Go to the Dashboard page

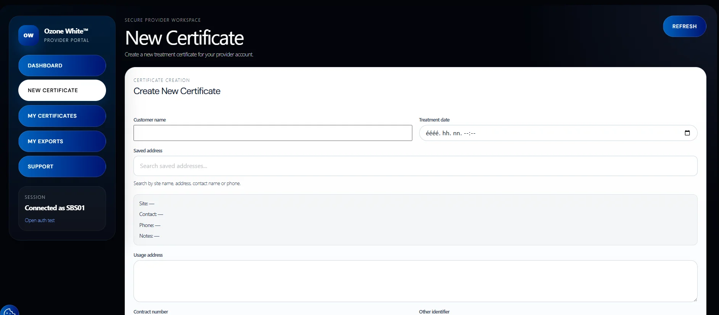[62, 66]
